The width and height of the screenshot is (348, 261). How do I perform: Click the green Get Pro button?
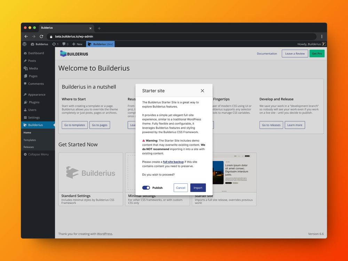point(317,54)
